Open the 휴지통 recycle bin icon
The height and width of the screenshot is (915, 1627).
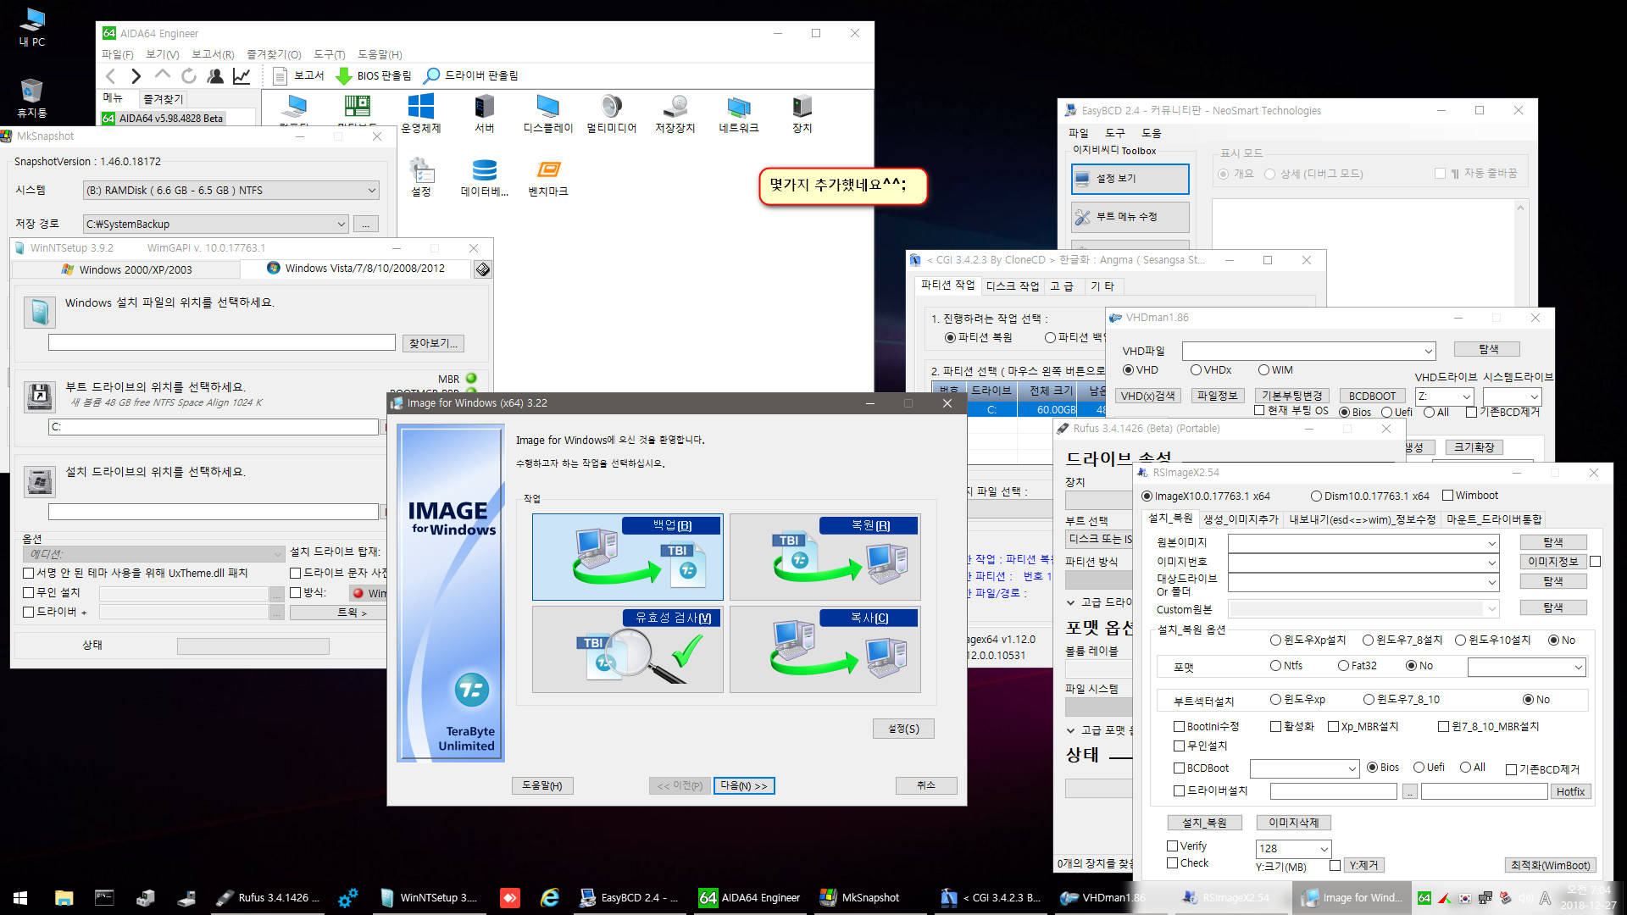tap(32, 97)
